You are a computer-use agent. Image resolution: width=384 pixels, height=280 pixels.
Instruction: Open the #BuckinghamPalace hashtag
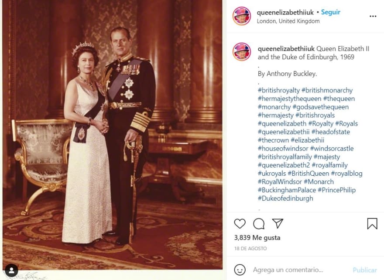point(287,190)
